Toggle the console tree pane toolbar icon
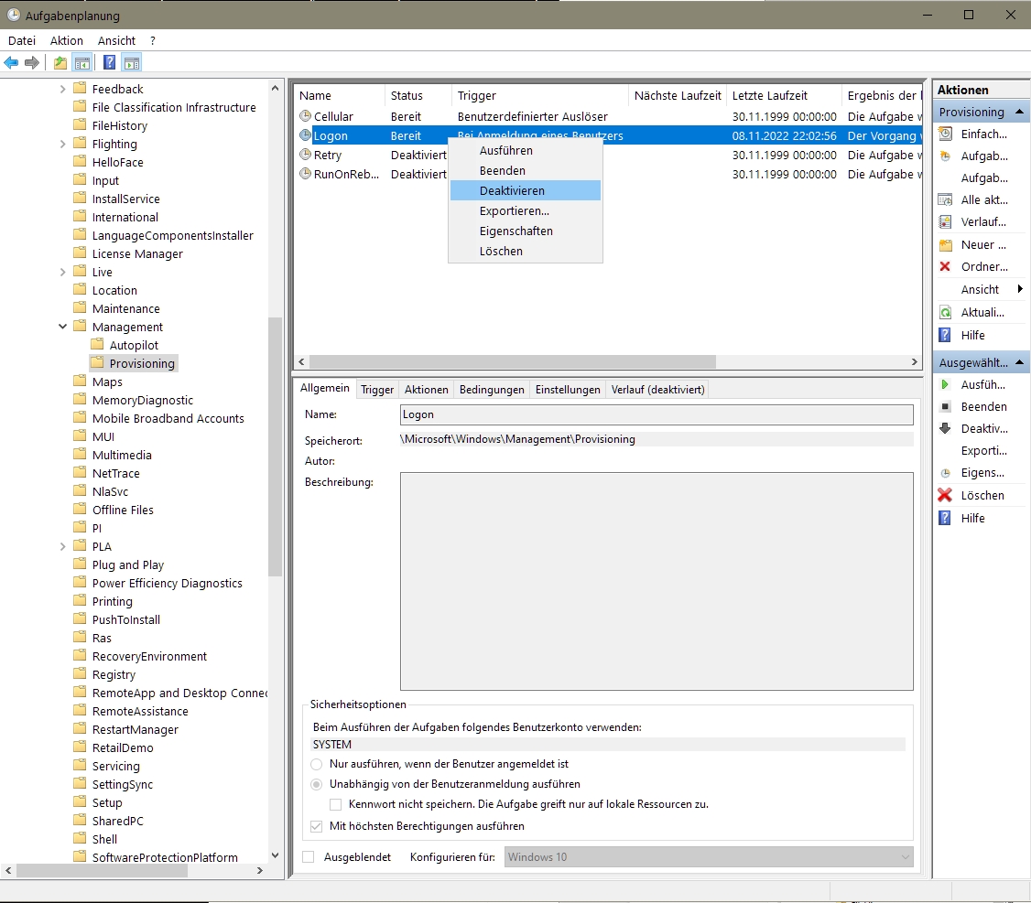 [82, 63]
